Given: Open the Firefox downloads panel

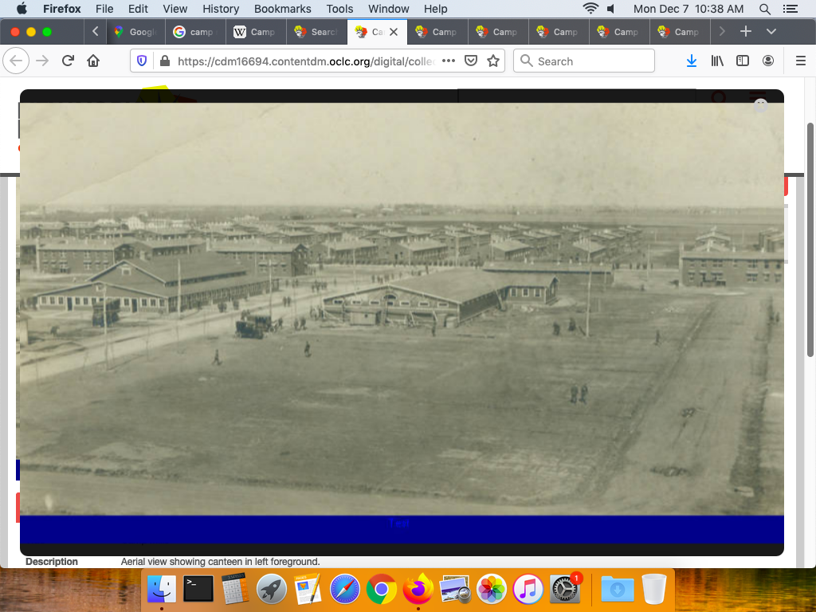Looking at the screenshot, I should tap(692, 61).
